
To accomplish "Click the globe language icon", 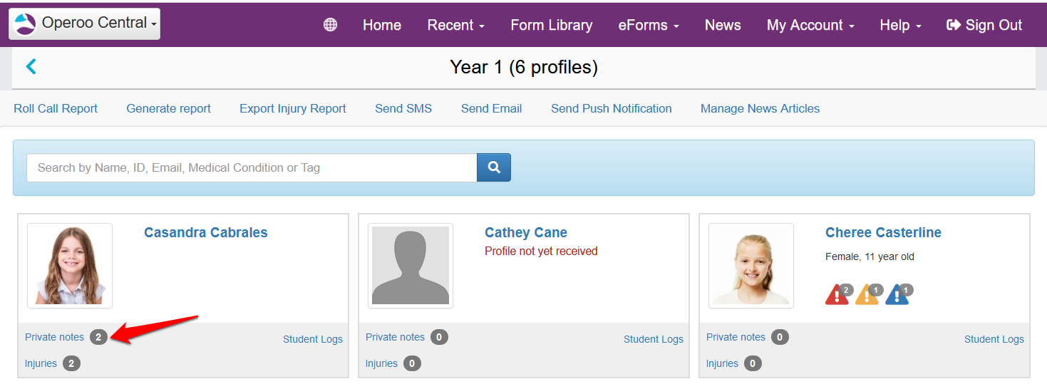I will click(330, 25).
